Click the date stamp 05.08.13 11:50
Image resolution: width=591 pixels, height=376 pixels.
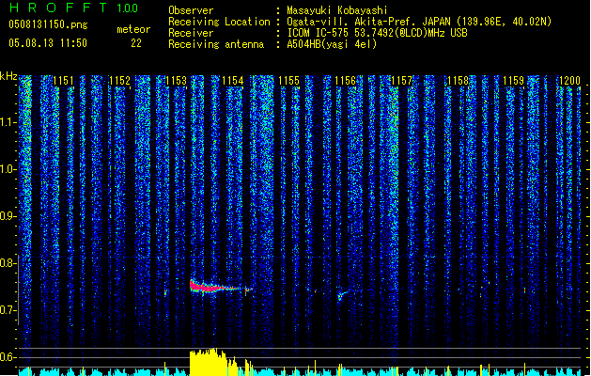pyautogui.click(x=48, y=43)
